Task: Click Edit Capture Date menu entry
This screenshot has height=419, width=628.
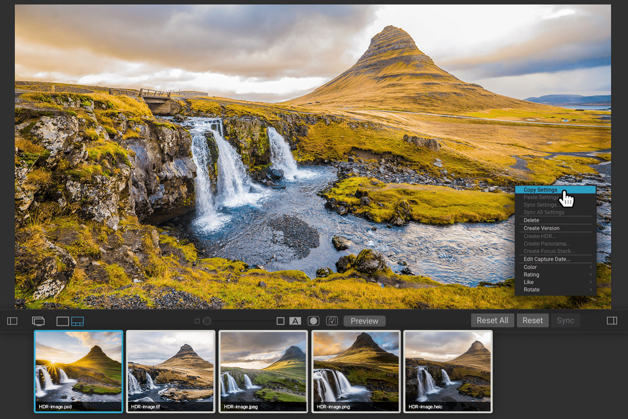Action: 547,259
